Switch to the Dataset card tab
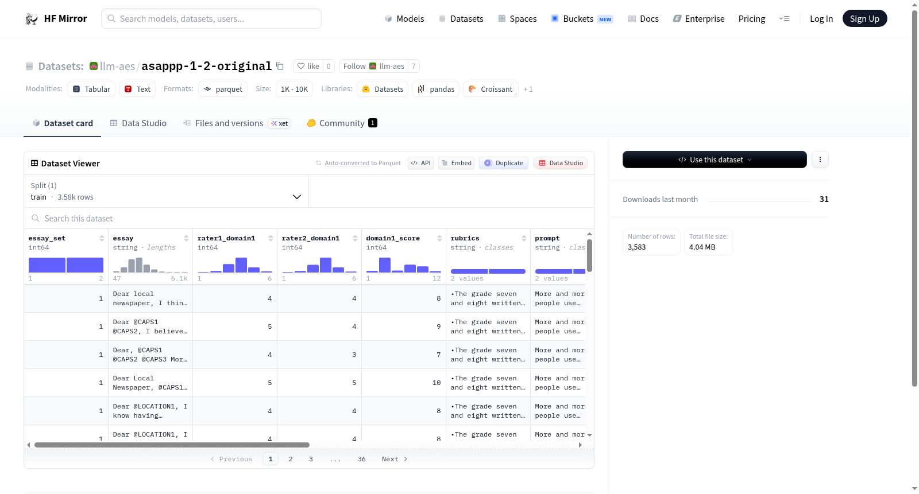Viewport: 919px width, 494px height. coord(63,123)
